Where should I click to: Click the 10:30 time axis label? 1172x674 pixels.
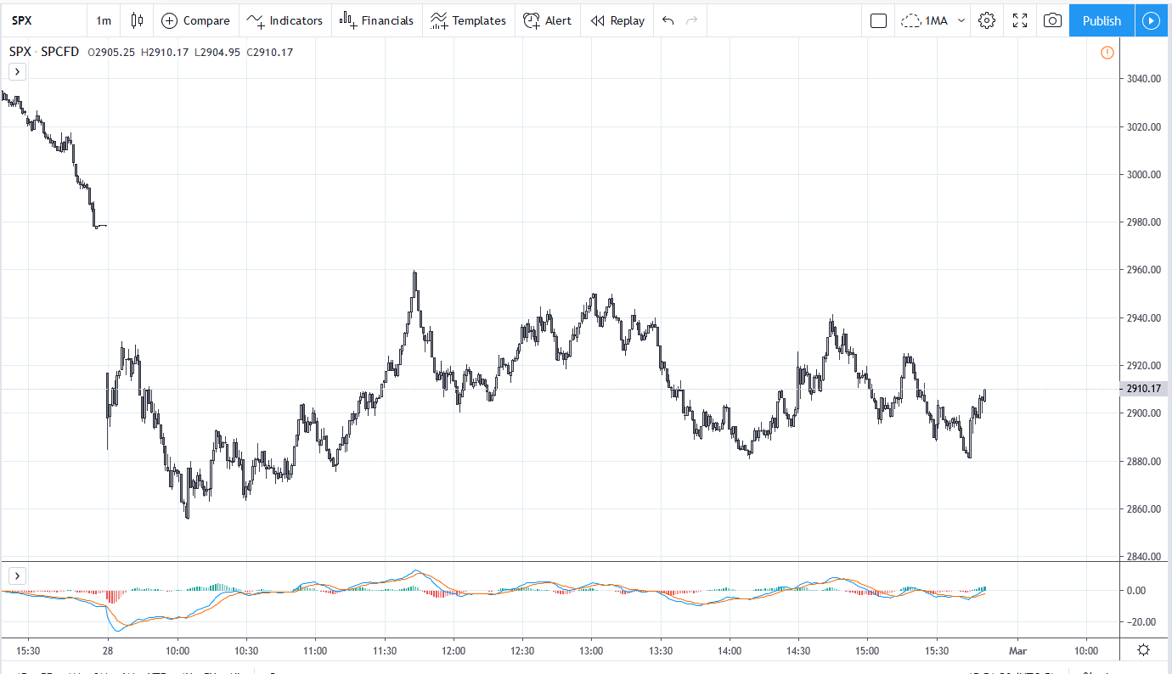[246, 651]
